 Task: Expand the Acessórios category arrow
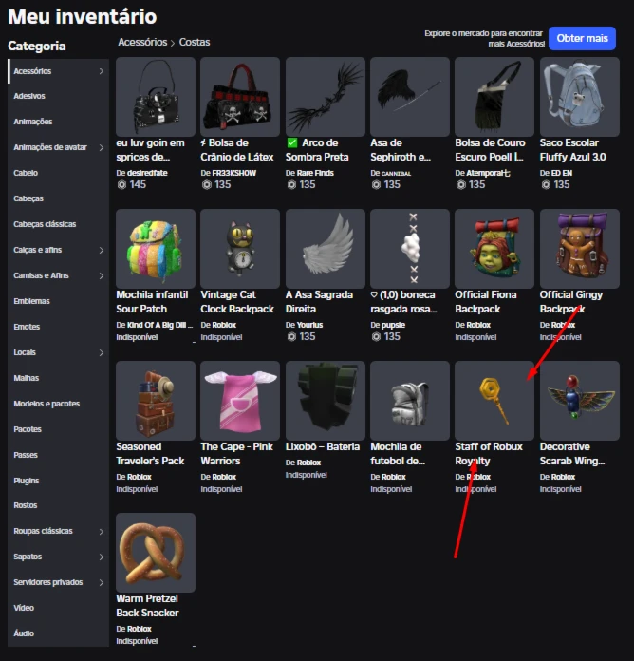click(x=102, y=71)
